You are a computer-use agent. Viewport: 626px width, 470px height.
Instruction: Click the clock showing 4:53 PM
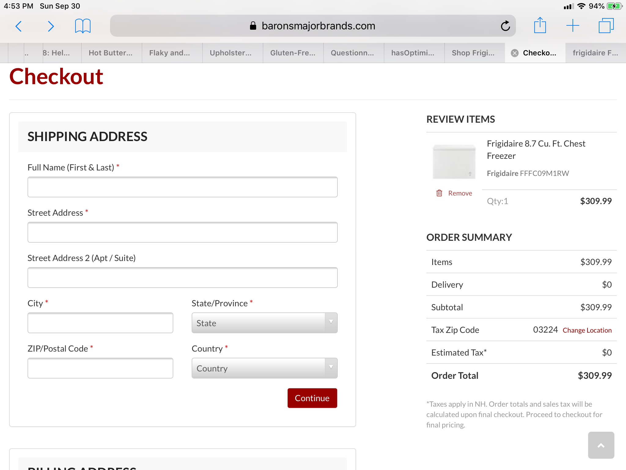click(18, 6)
